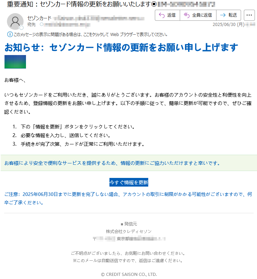Click the green highlighted notice banner
The image size is (257, 279).
tap(129, 163)
